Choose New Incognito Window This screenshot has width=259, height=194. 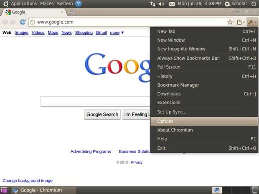(x=204, y=49)
